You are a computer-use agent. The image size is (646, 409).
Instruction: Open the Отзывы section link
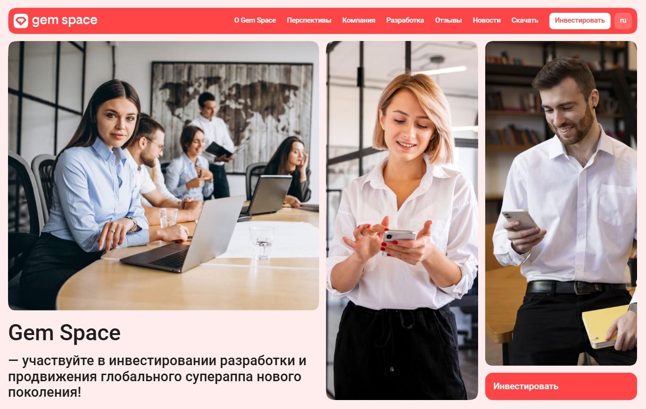click(448, 20)
